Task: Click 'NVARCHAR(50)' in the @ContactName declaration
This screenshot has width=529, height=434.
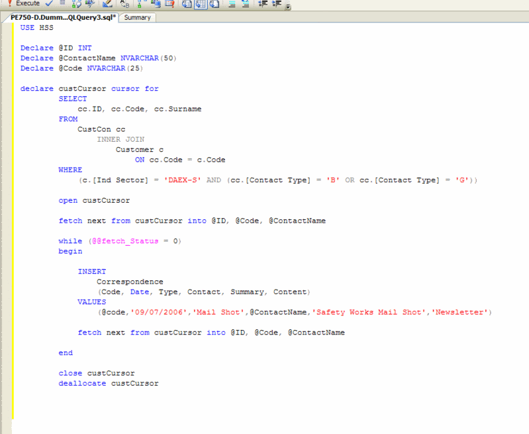Action: pos(148,58)
